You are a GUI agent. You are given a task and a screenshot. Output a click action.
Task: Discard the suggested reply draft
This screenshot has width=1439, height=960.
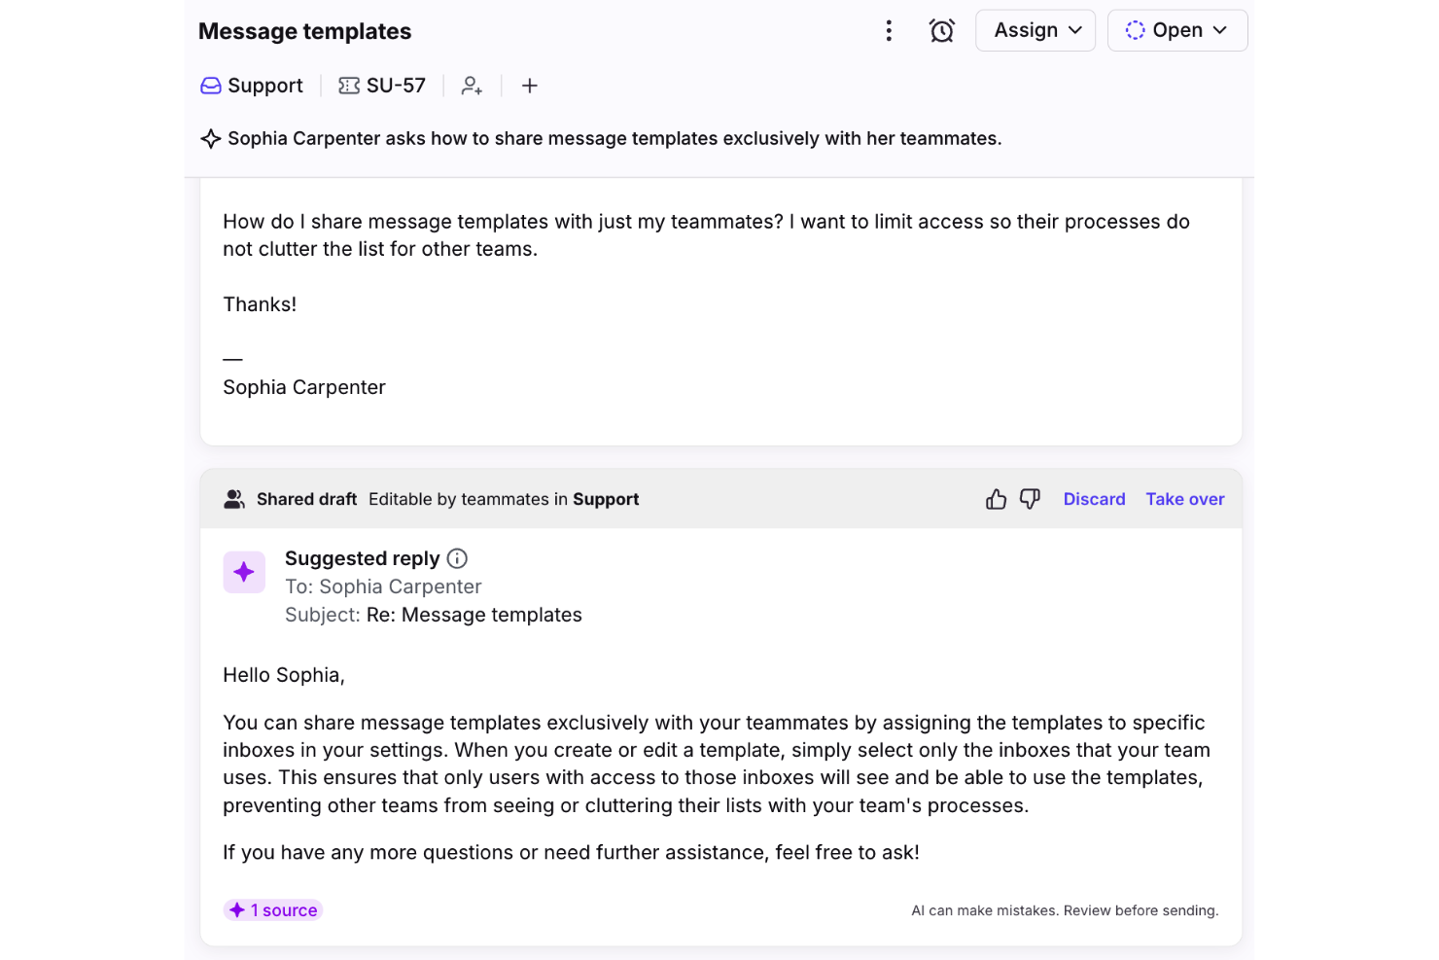click(x=1094, y=499)
